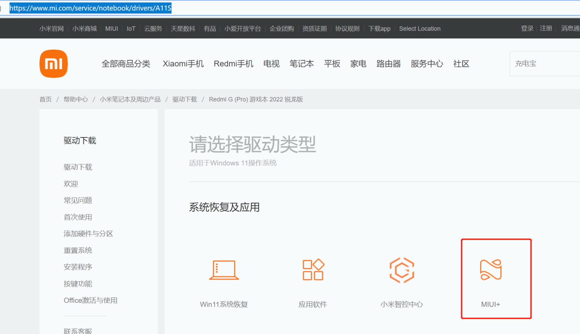Viewport: 580px width, 334px height.
Task: Select 按键功能 in sidebar
Action: [78, 284]
